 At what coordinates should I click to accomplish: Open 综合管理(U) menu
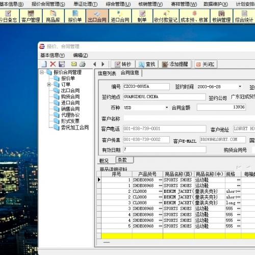pos(118,4)
